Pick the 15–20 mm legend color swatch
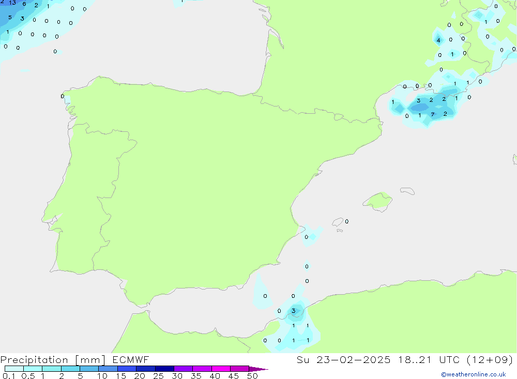517x379 pixels. [x=127, y=369]
